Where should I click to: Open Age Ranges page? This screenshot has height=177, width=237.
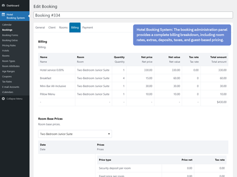coord(8,71)
